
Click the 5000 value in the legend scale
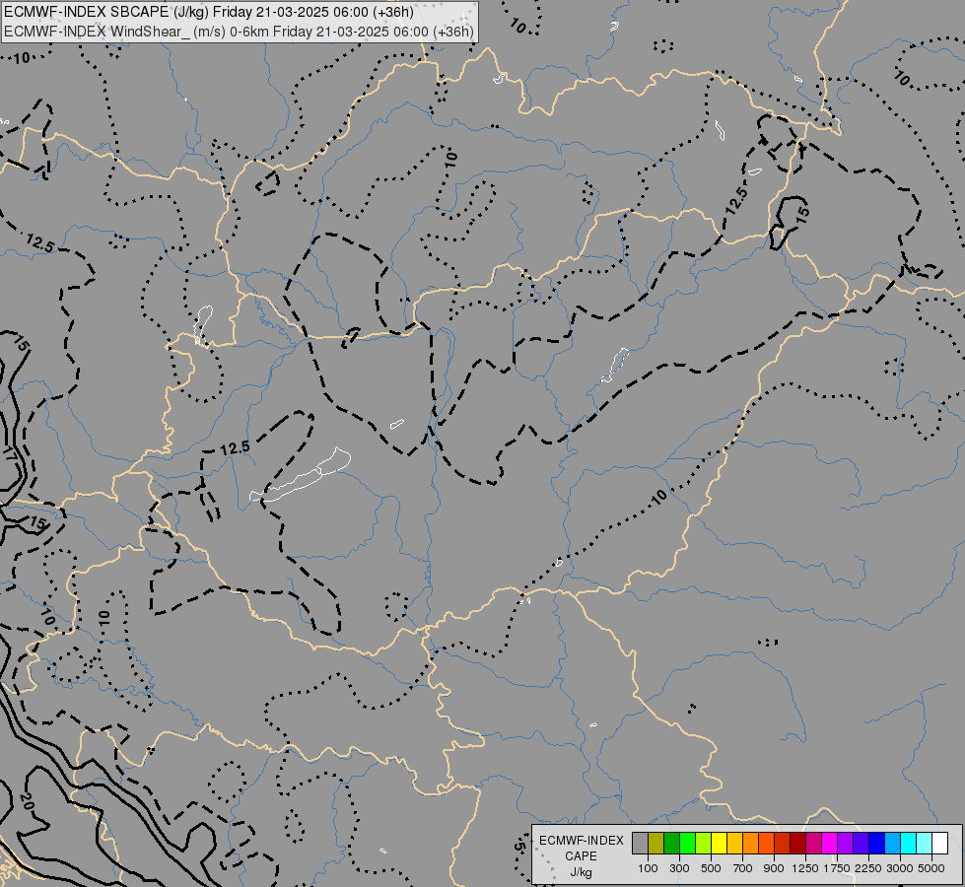click(931, 868)
